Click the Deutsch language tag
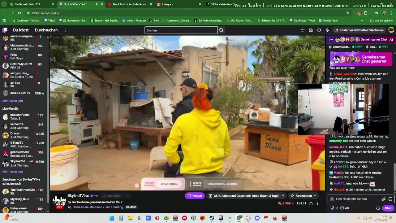 [x=131, y=207]
